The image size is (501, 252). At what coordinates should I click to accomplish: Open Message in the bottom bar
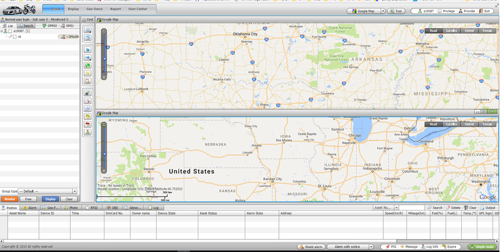[409, 247]
